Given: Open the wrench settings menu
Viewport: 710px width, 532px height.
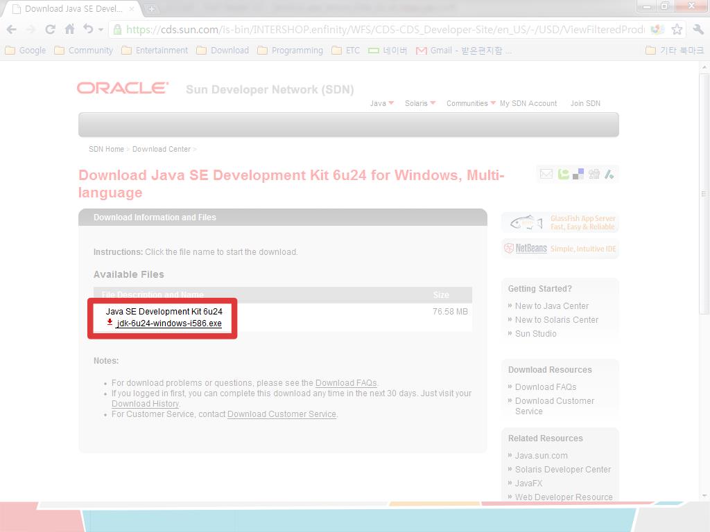Looking at the screenshot, I should click(698, 30).
